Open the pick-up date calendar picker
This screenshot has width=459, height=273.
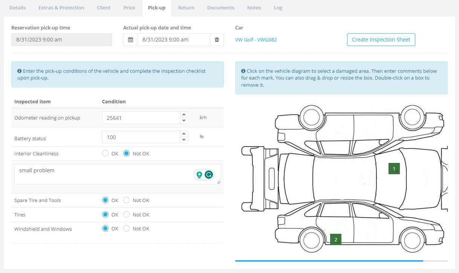point(130,40)
